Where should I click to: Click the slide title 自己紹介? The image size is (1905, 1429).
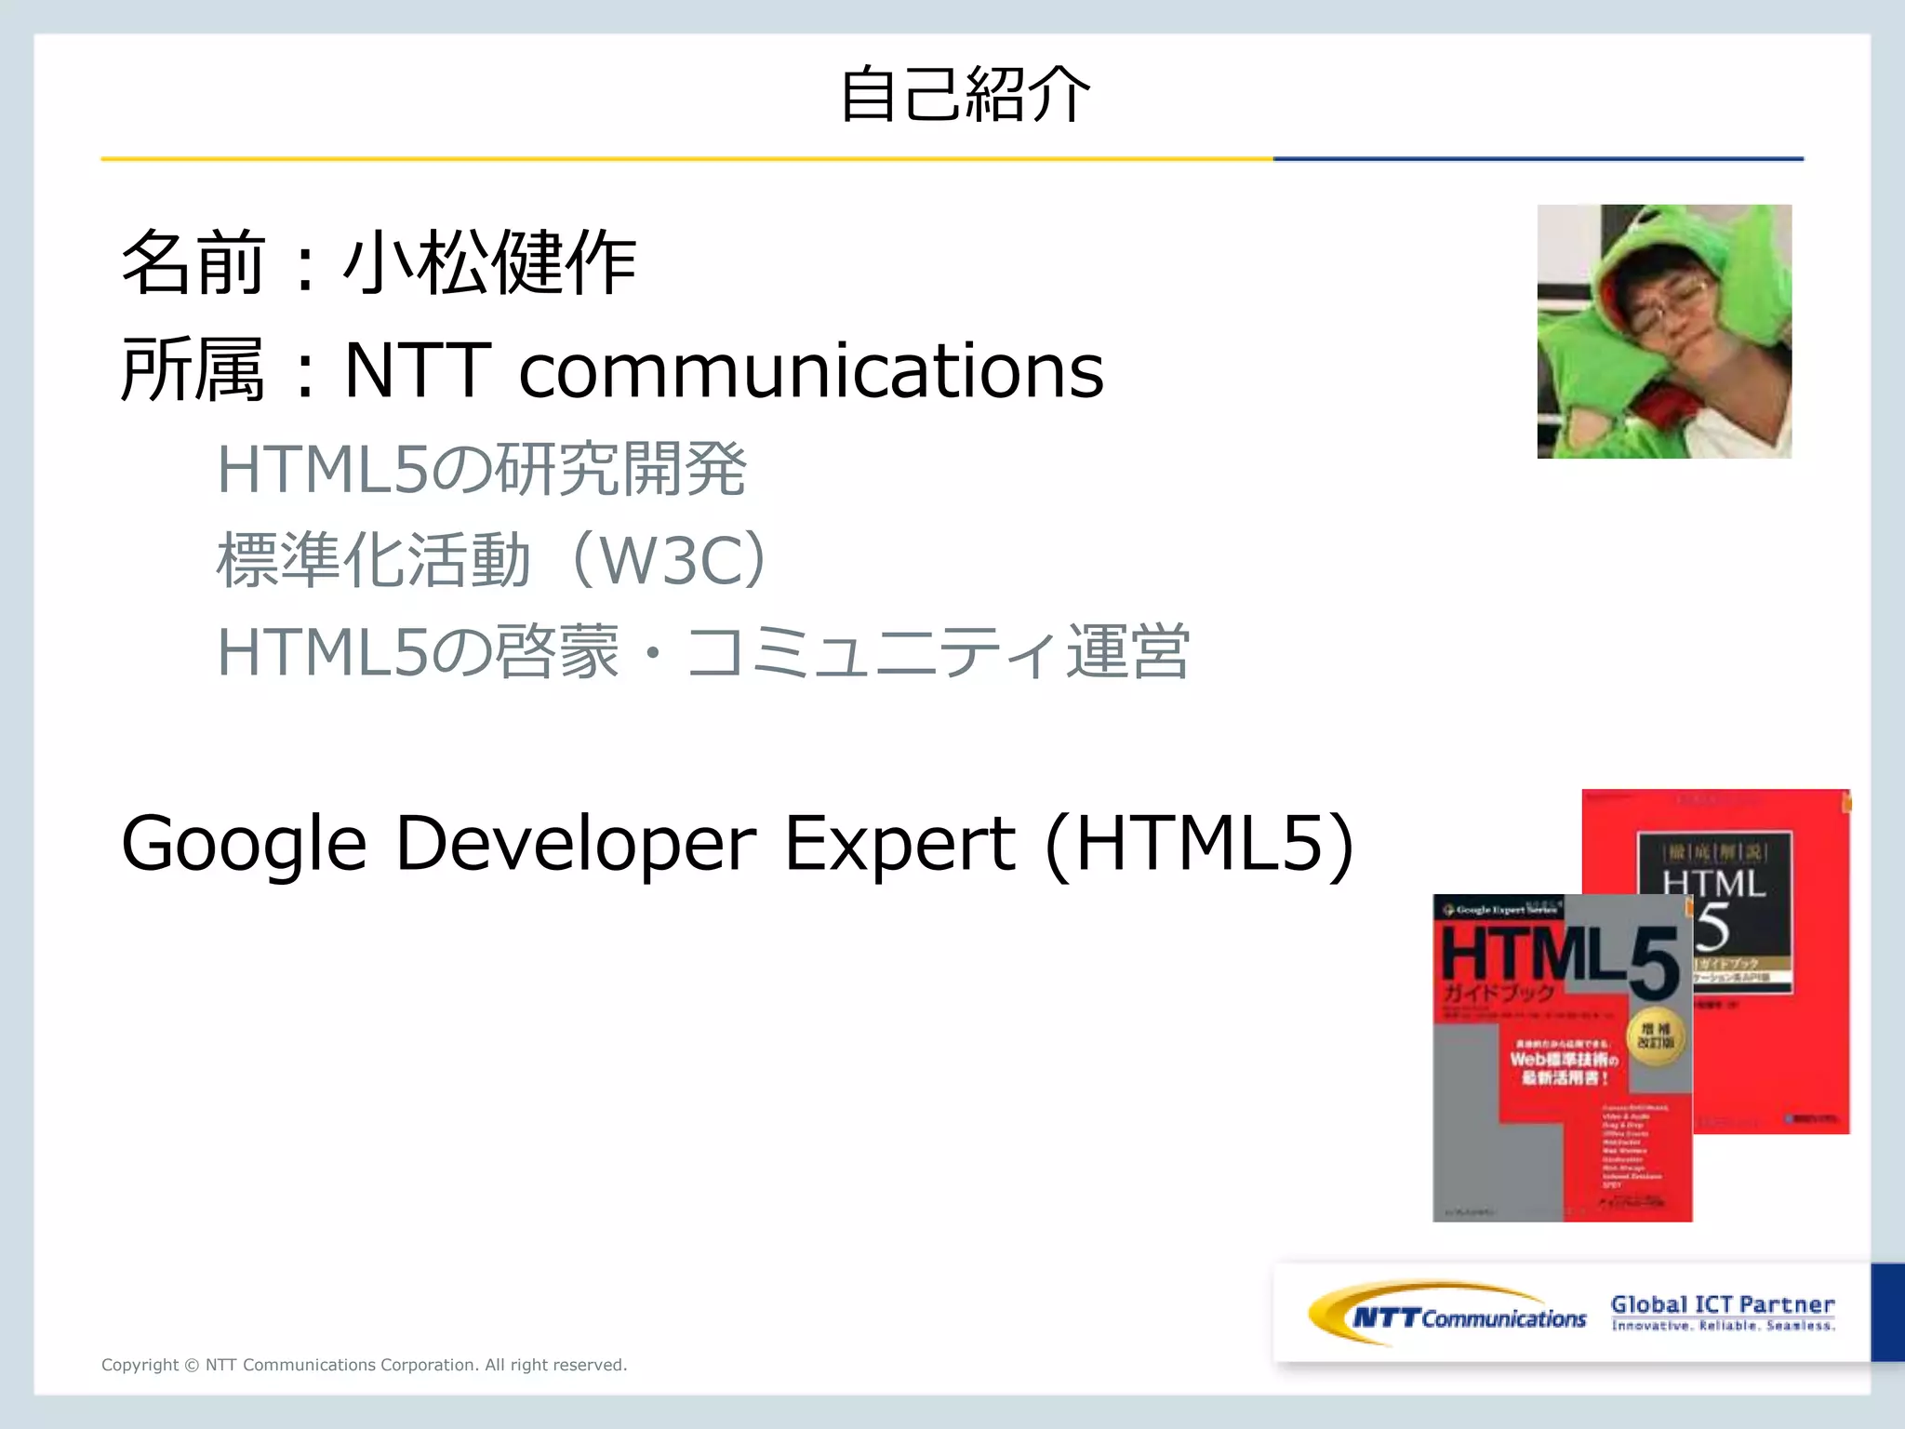(965, 94)
